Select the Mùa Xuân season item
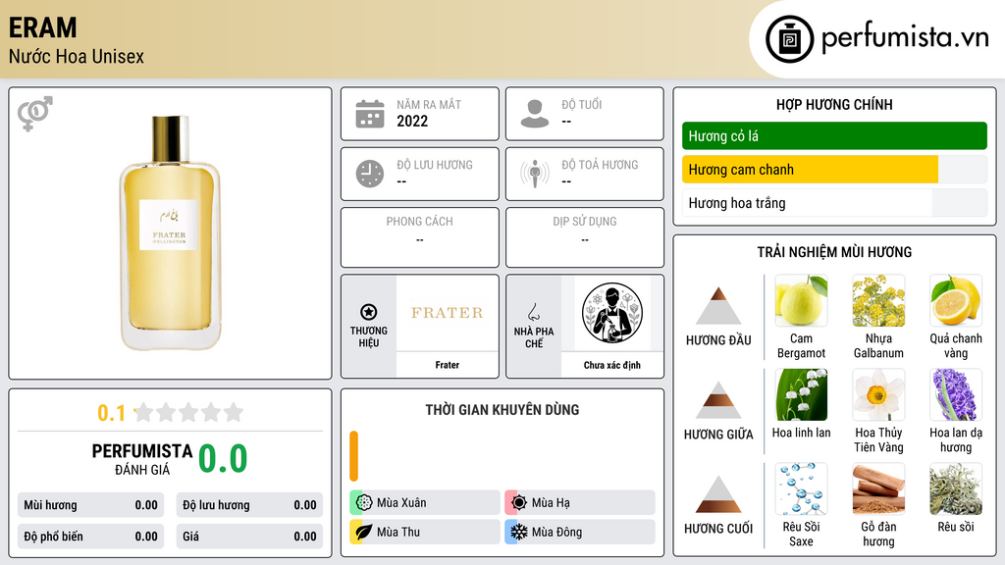 click(425, 503)
